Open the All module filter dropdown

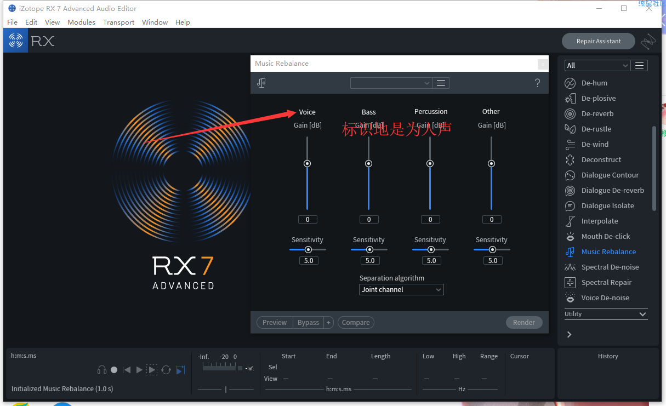click(597, 65)
